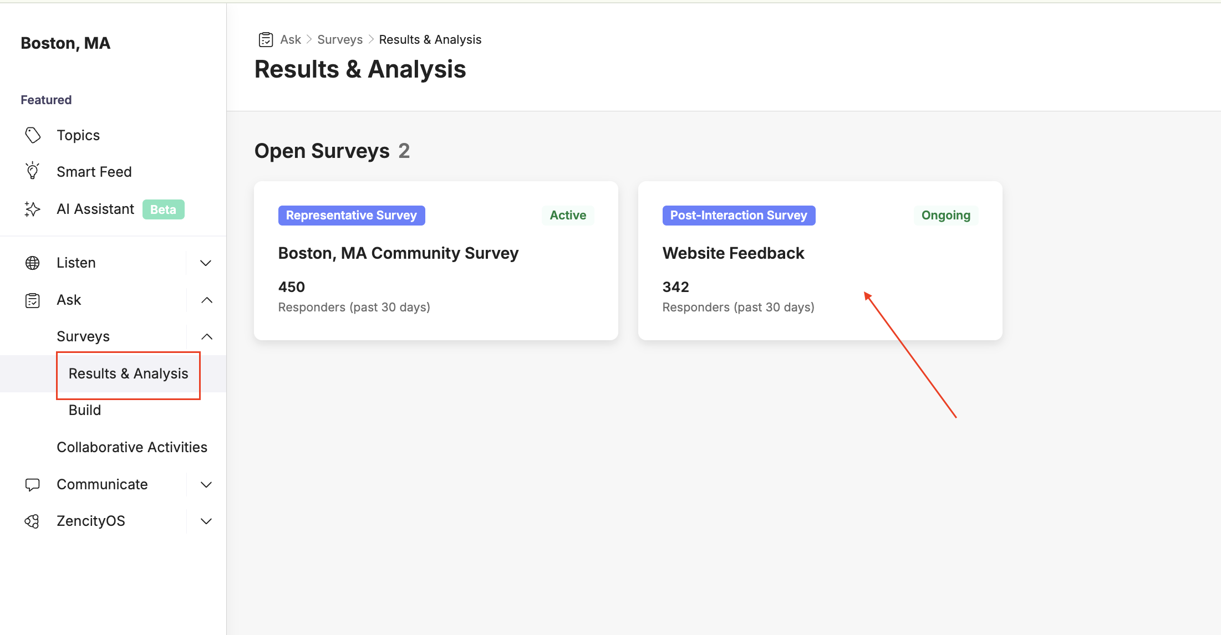Go to Collaborative Activities
1221x635 pixels.
(x=132, y=447)
